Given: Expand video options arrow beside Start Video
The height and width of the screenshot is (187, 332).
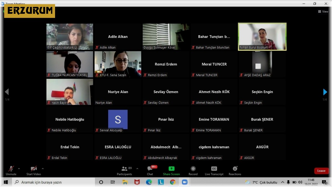Looking at the screenshot, I should pyautogui.click(x=43, y=169).
